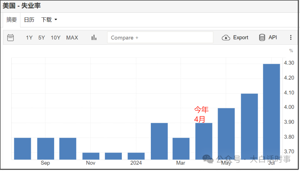Open the calendar date range icon
The width and height of the screenshot is (300, 171).
(x=11, y=37)
